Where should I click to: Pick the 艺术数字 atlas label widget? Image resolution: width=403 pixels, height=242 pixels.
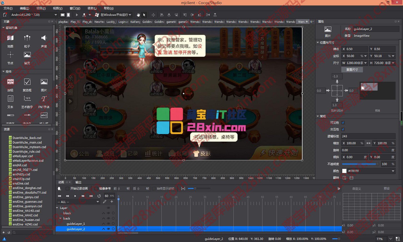tap(27, 102)
